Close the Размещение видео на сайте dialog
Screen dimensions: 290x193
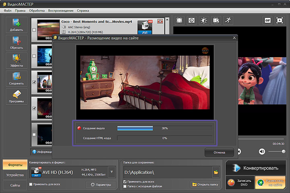tap(234, 38)
